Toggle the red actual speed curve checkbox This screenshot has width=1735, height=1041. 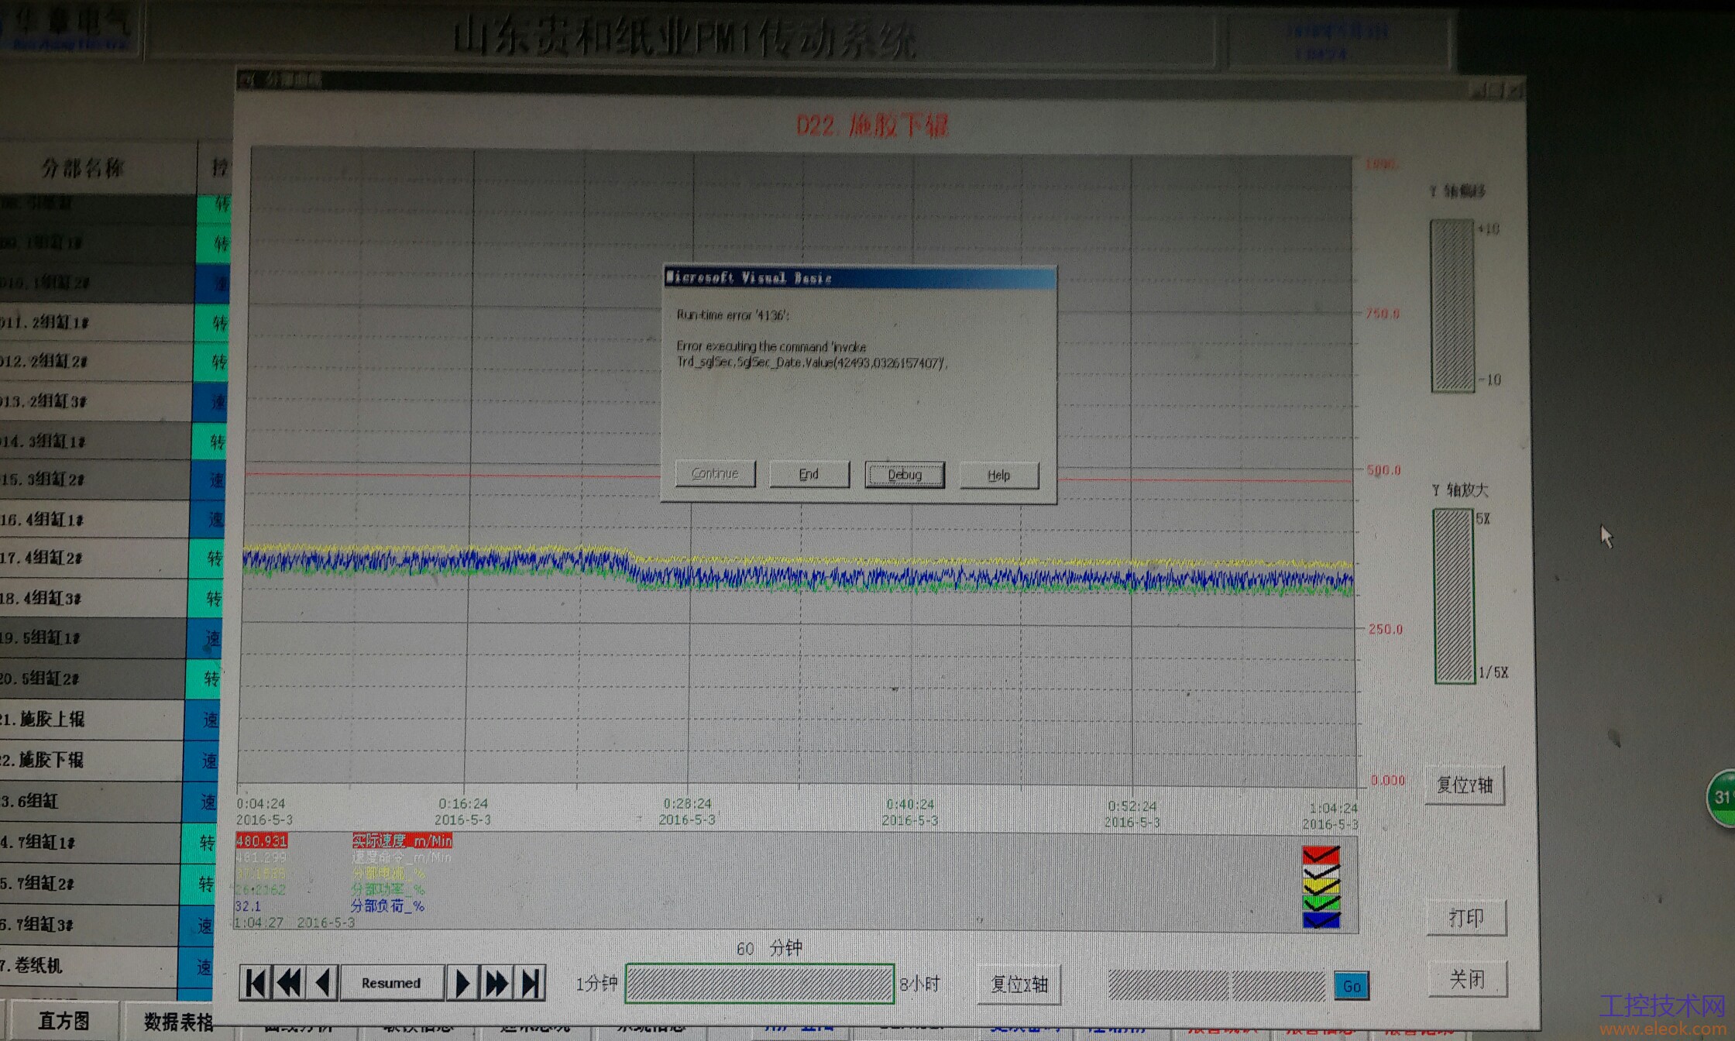1321,854
